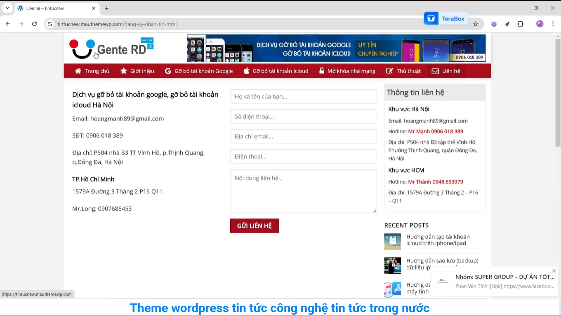Click the Apple icon in the navigation bar
This screenshot has width=561, height=316.
pos(246,71)
